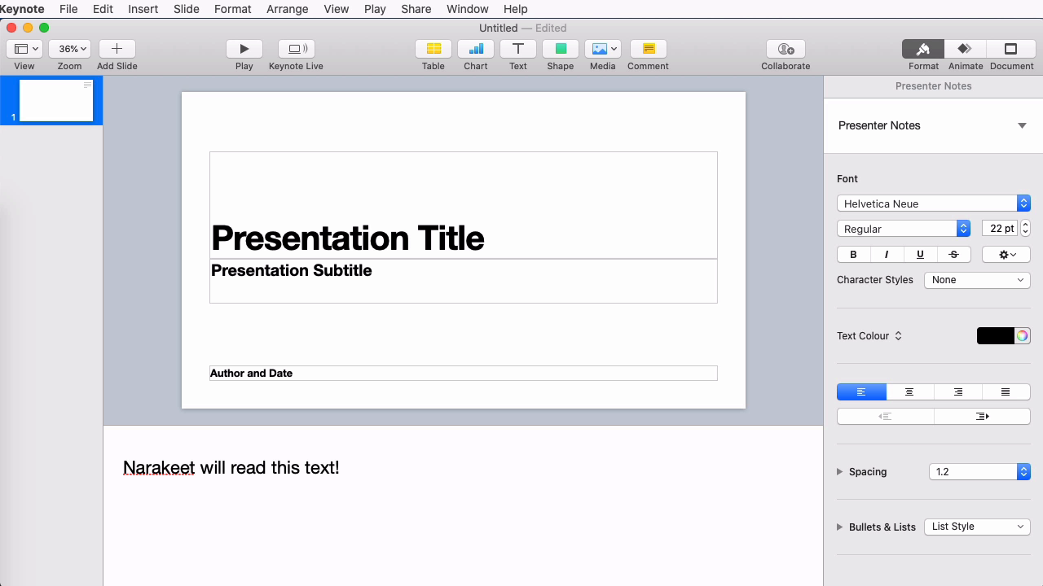This screenshot has width=1043, height=586.
Task: Toggle italic text formatting
Action: point(887,255)
